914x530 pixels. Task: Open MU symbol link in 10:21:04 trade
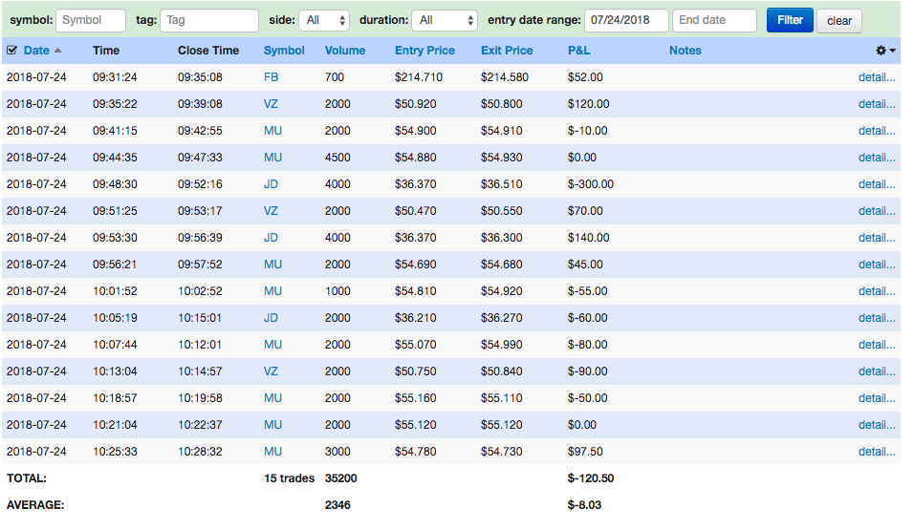click(272, 425)
